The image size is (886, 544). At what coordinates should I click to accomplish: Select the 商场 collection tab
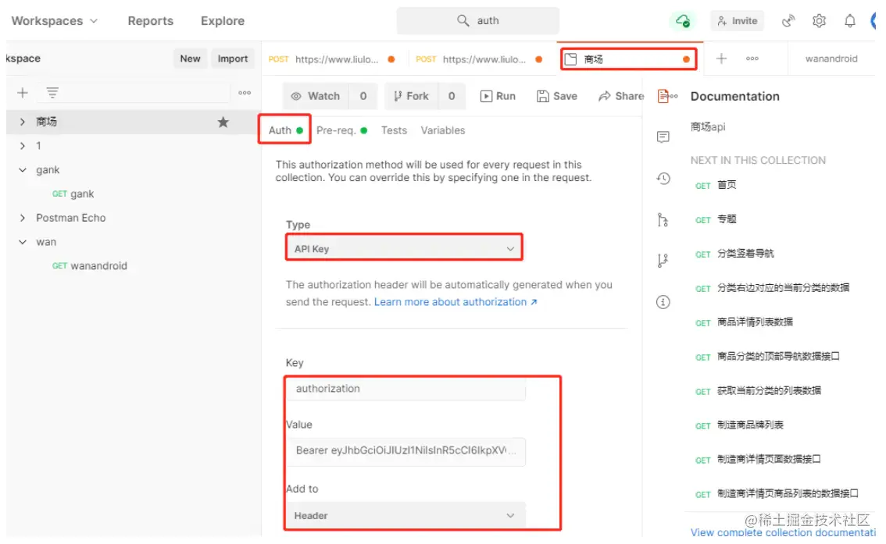click(x=628, y=59)
